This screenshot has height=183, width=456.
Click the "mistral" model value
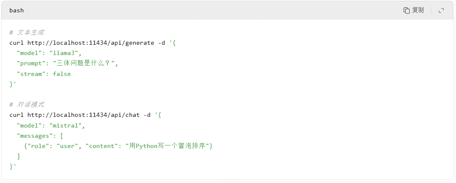pos(66,125)
